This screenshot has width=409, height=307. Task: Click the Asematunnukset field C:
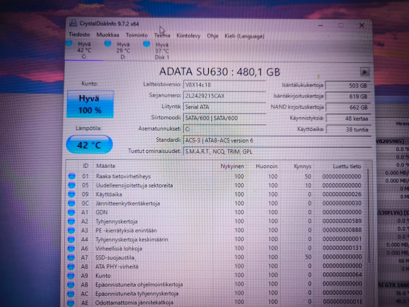click(225, 129)
